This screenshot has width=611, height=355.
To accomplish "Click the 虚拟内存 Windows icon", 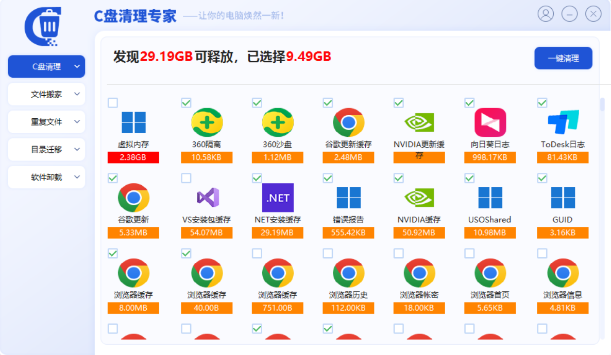I will [133, 122].
